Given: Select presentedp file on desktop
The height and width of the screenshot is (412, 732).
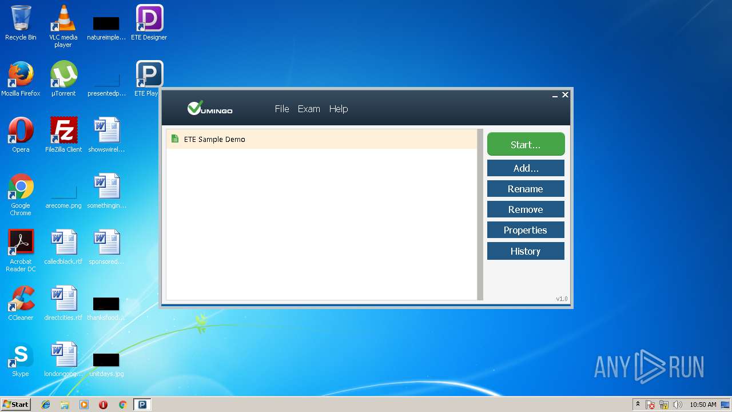Looking at the screenshot, I should point(106,84).
